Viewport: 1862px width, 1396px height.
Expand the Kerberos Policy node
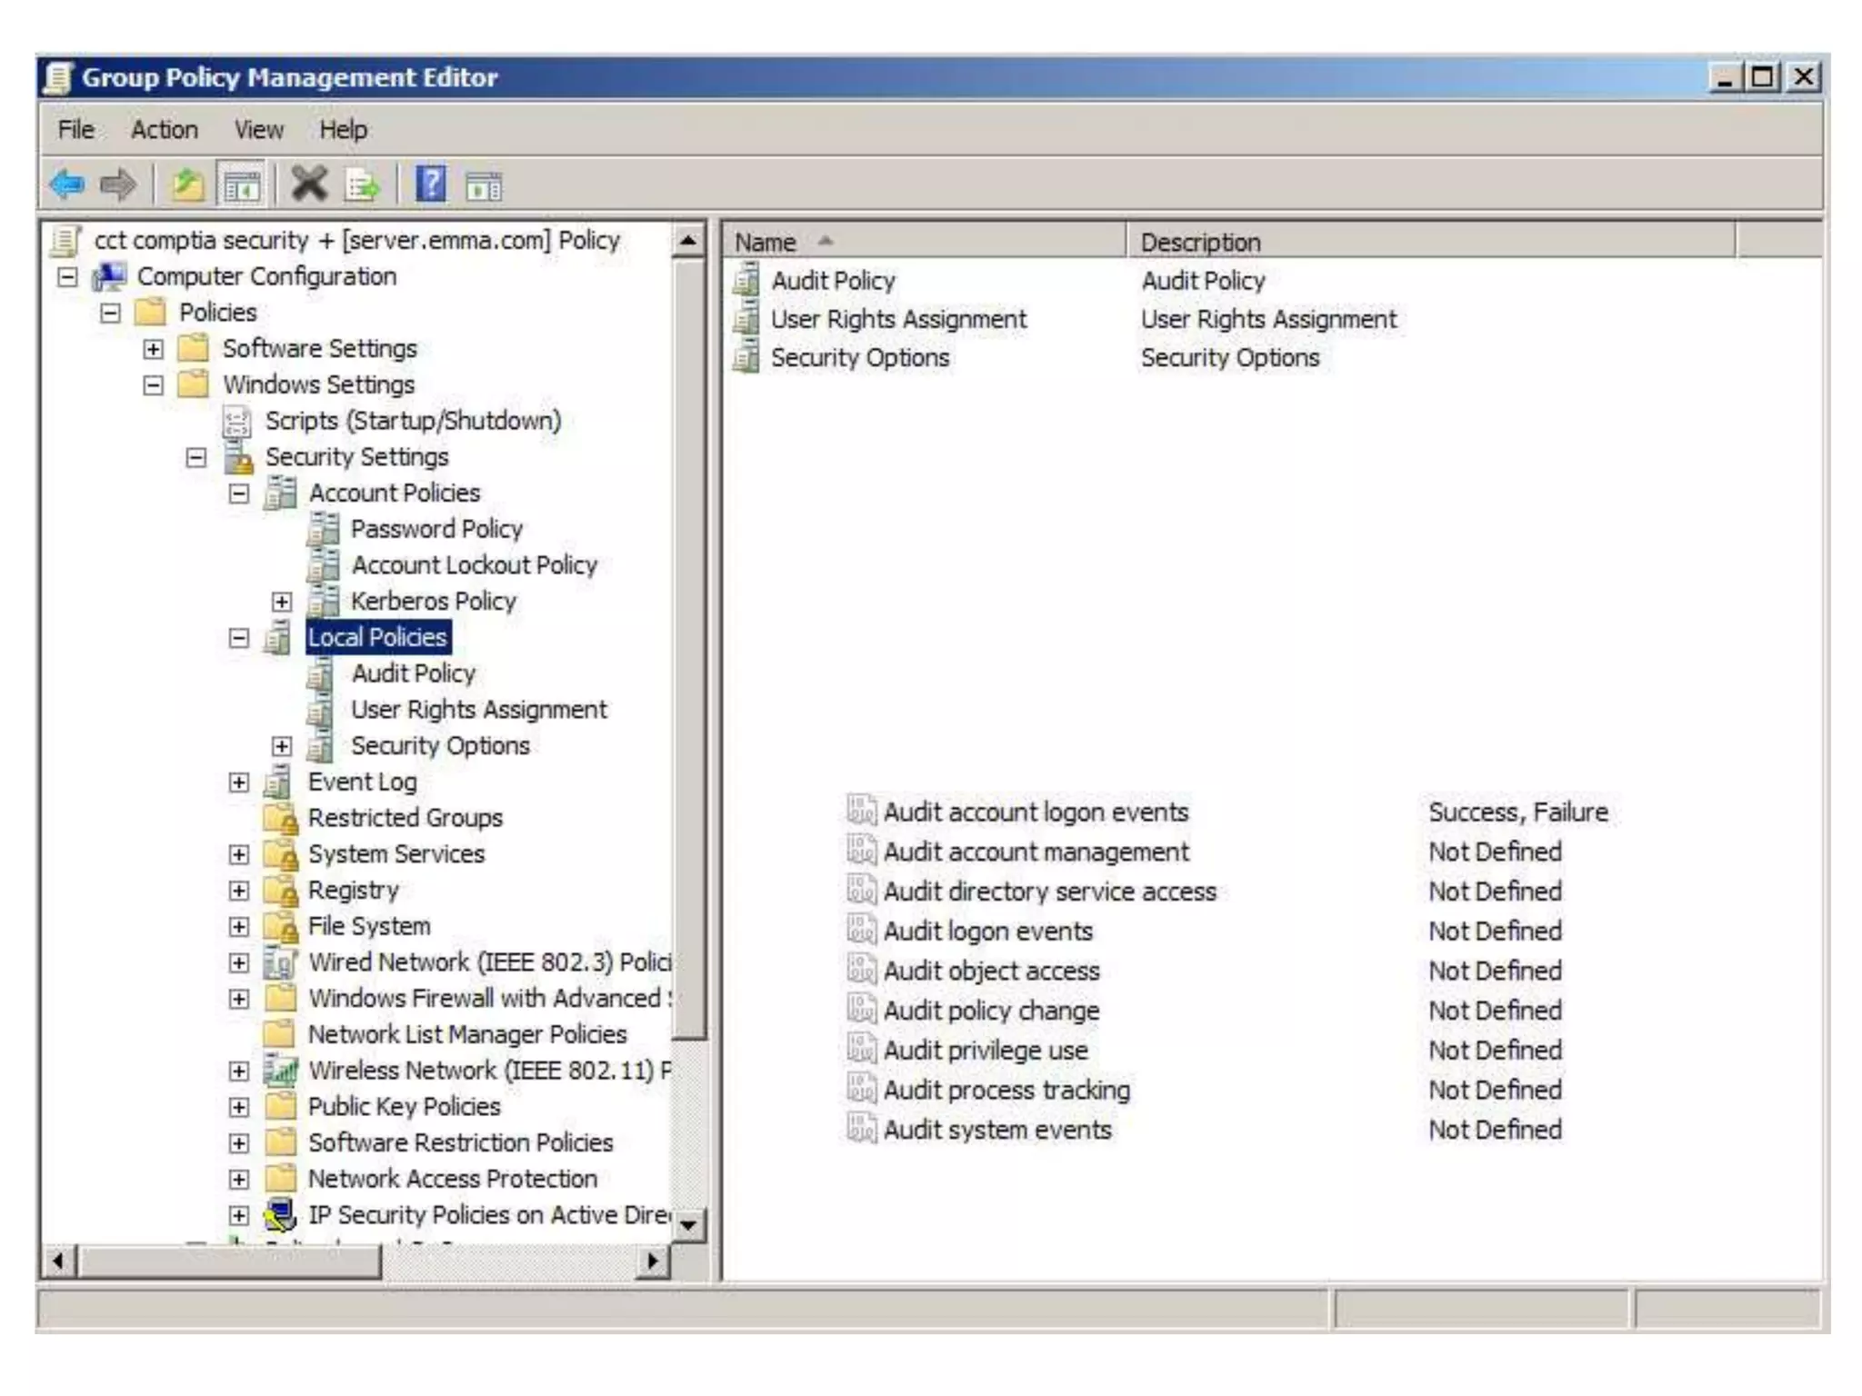282,602
